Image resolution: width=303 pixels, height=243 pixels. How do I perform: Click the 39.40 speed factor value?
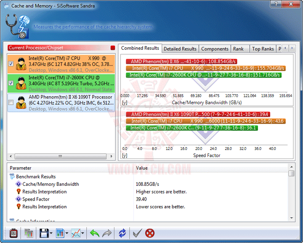pyautogui.click(x=141, y=199)
